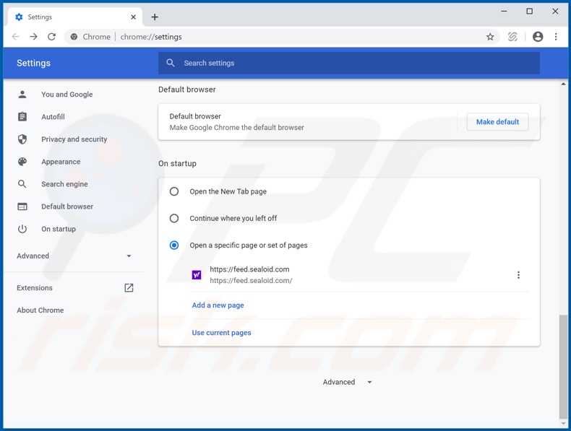Open the extension icon beside the address bar
The height and width of the screenshot is (431, 571).
coord(512,37)
